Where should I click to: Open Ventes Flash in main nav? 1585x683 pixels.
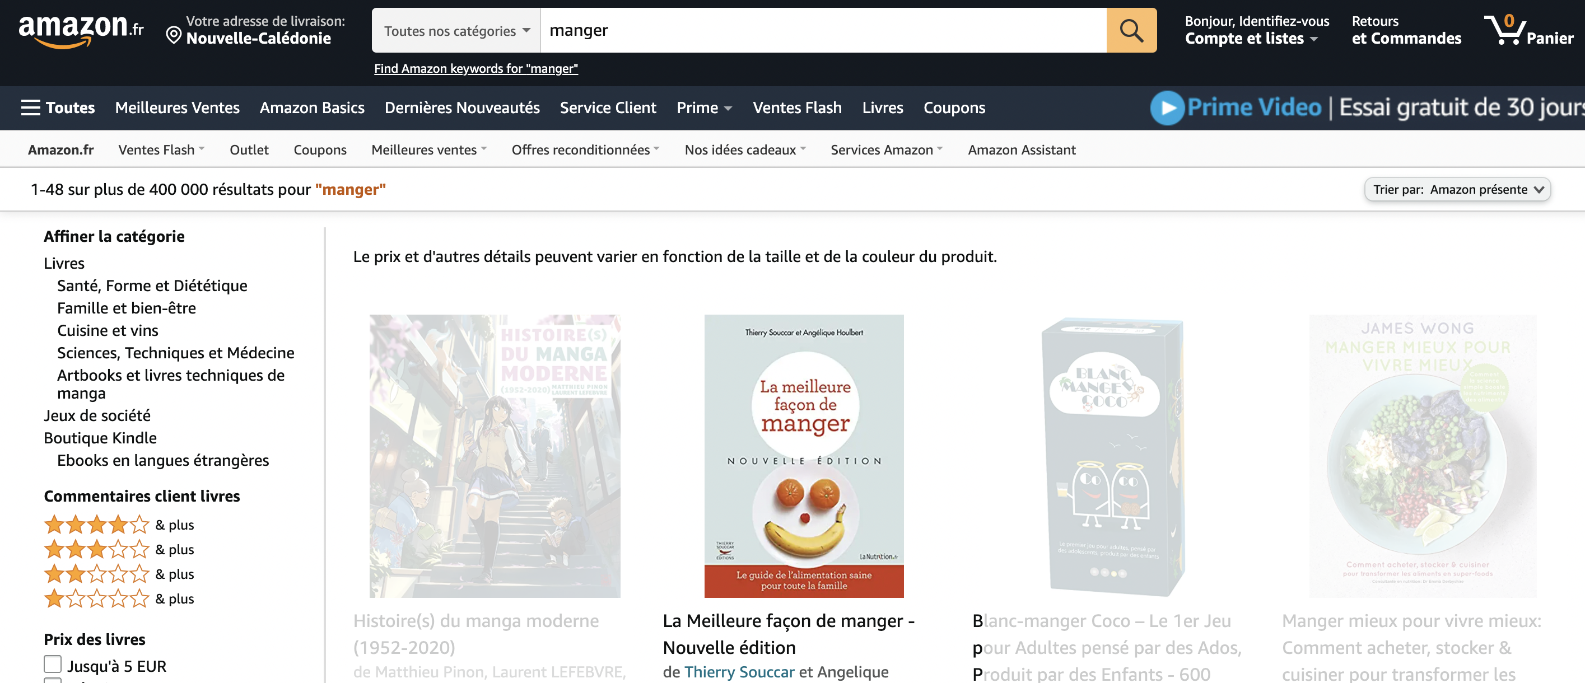[x=797, y=107]
